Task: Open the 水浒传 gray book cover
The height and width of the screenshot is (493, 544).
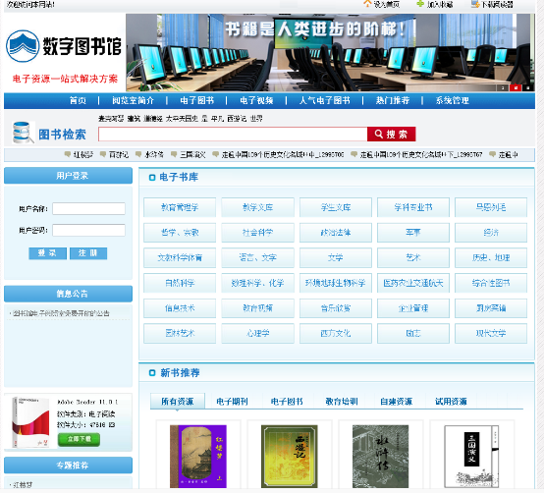Action: click(x=381, y=457)
